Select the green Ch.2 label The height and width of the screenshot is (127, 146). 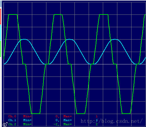[x=12, y=124]
